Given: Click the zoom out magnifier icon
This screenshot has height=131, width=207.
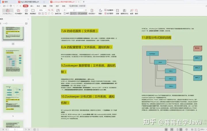Looking at the screenshot, I should pyautogui.click(x=49, y=10).
